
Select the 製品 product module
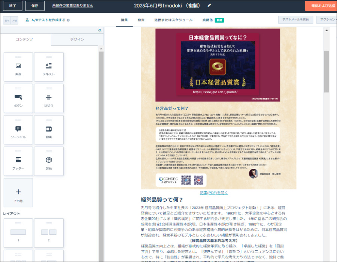click(49, 161)
